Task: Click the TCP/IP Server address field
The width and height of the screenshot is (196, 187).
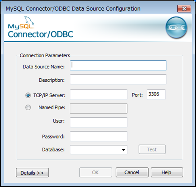Action: click(x=99, y=95)
